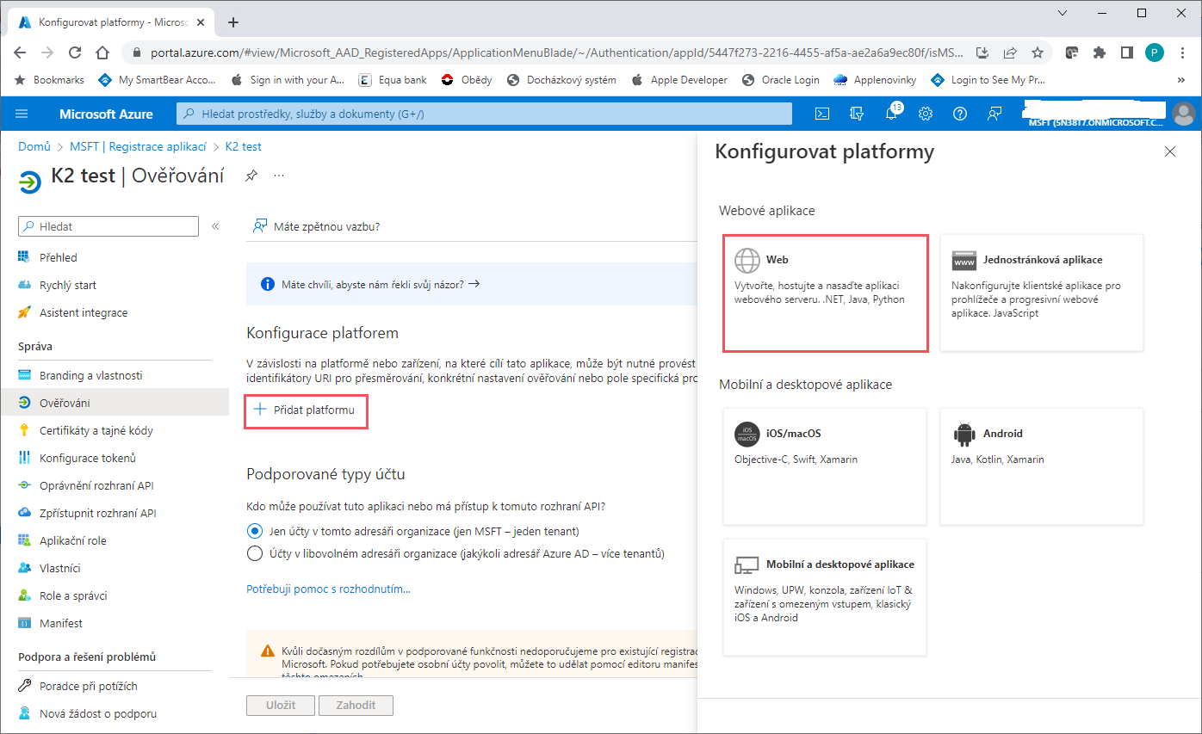Click Přidat platformu button
The height and width of the screenshot is (734, 1202).
pyautogui.click(x=306, y=410)
